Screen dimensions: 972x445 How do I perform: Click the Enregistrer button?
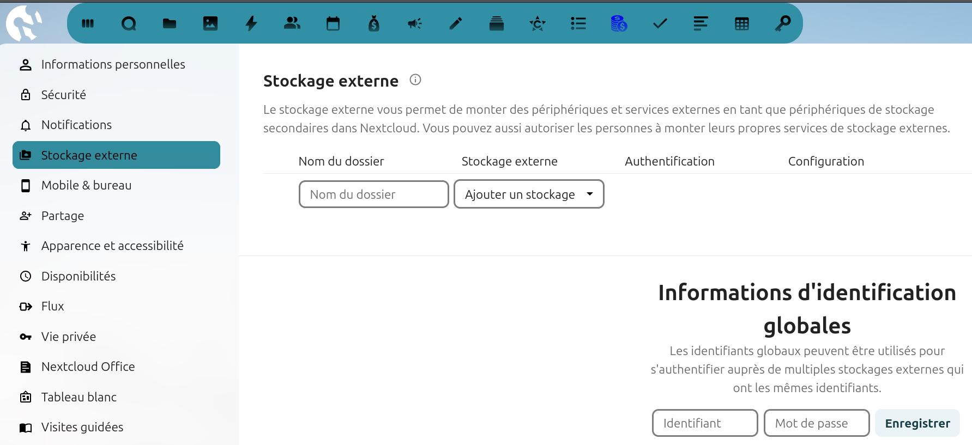click(x=917, y=423)
